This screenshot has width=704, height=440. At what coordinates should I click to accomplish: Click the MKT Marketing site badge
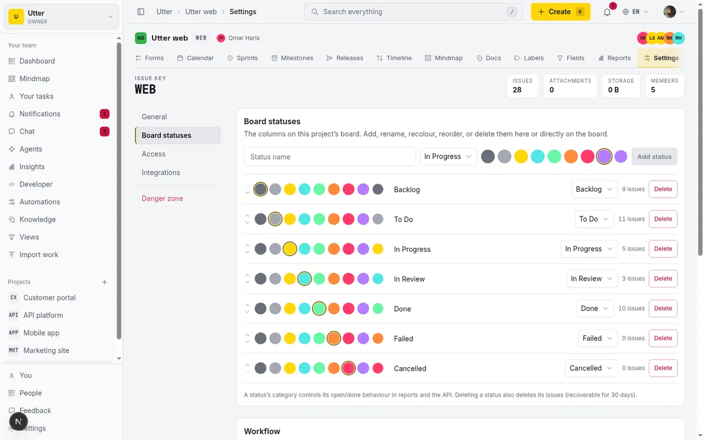(13, 350)
